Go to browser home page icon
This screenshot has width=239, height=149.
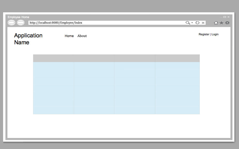pyautogui.click(x=216, y=23)
